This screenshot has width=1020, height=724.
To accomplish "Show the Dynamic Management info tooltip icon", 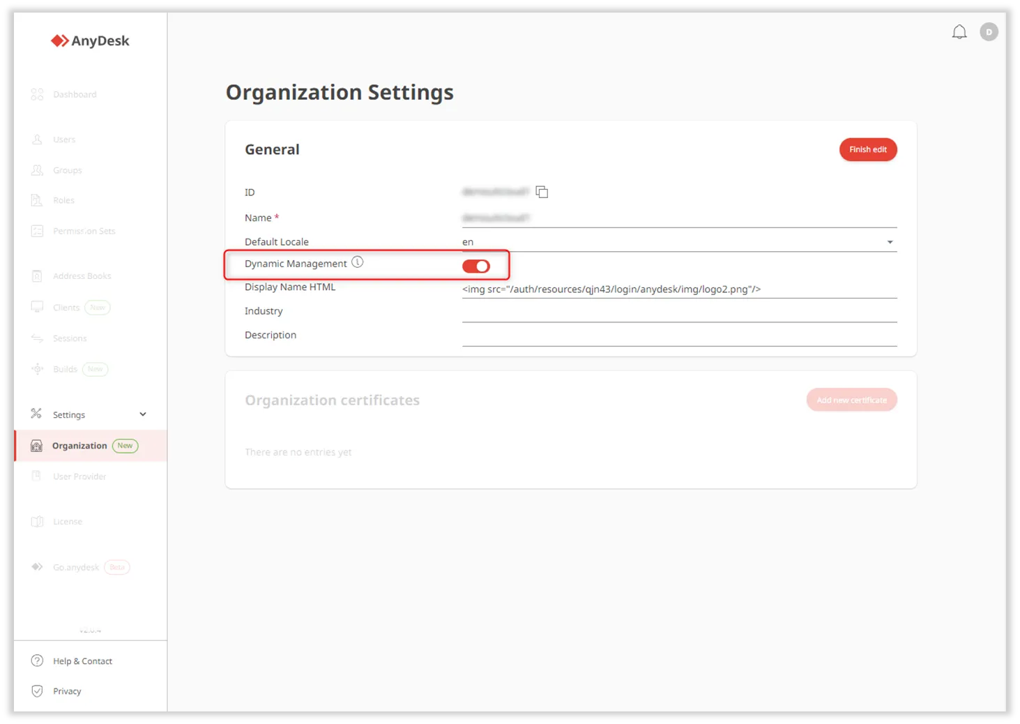I will coord(358,262).
